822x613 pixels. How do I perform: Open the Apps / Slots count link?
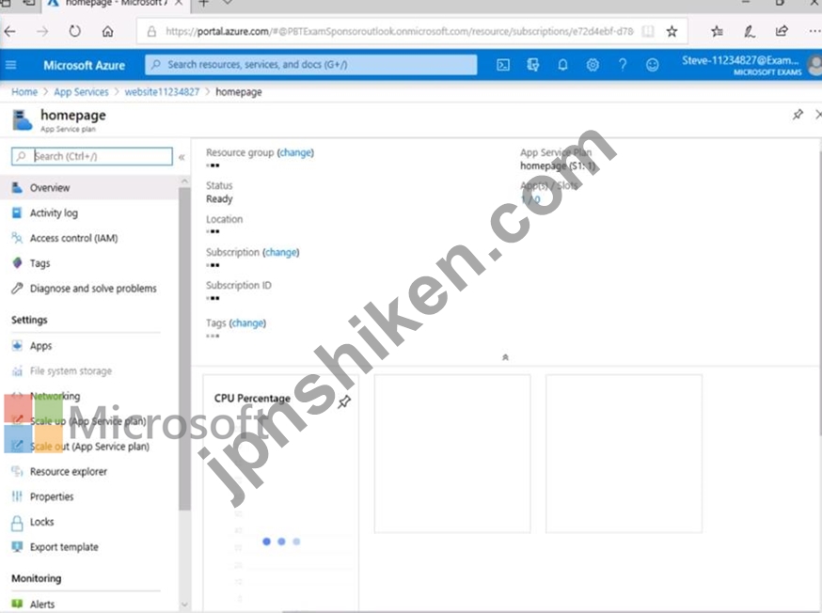(530, 199)
